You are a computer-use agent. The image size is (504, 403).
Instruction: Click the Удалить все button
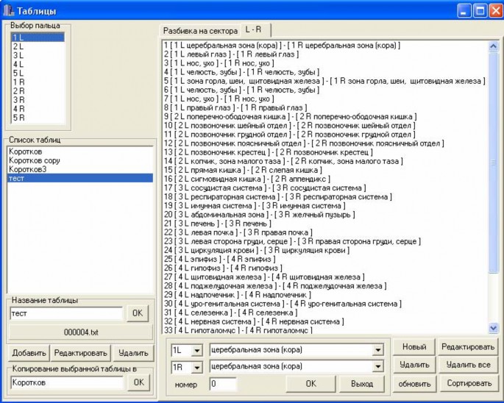469,365
